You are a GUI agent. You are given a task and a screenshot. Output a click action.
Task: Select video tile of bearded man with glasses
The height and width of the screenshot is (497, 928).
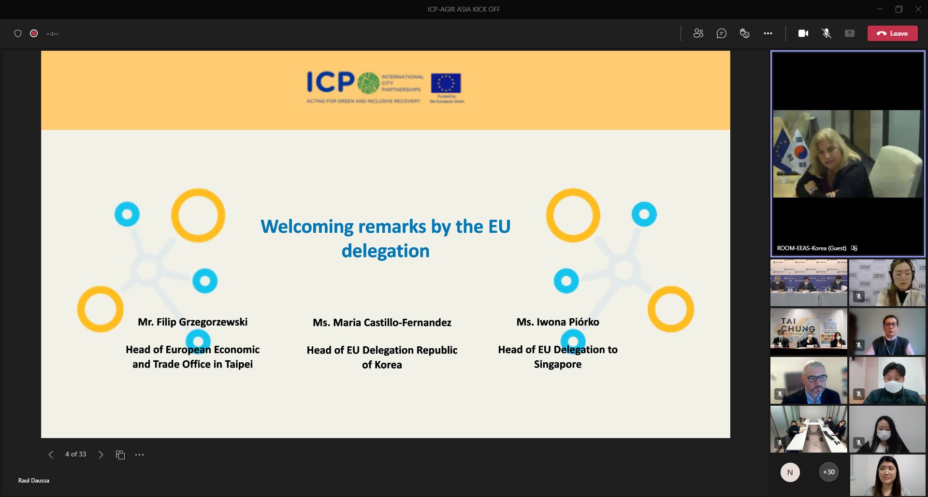[x=809, y=380]
